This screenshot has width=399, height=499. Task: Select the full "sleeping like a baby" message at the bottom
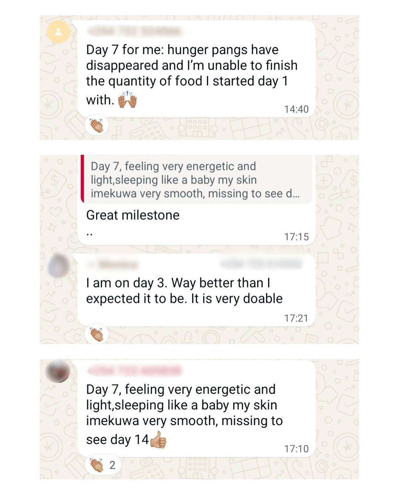pyautogui.click(x=184, y=413)
